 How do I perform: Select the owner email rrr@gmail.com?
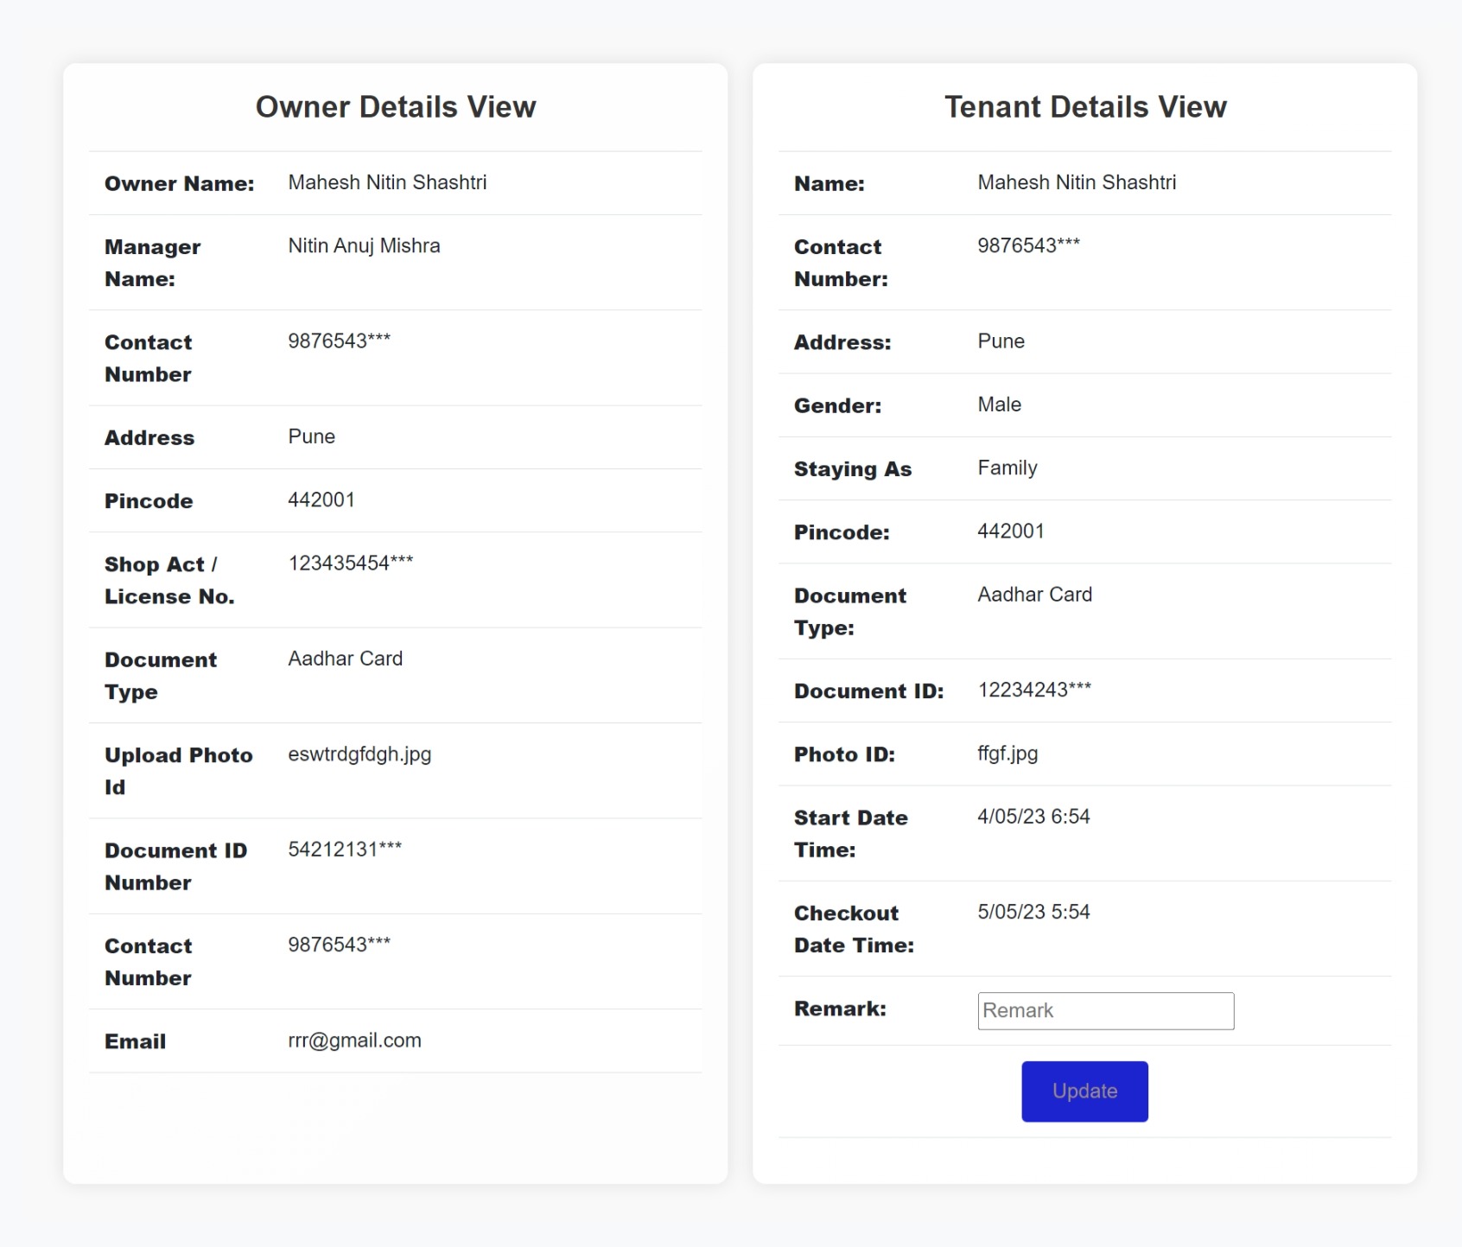[x=354, y=1040]
